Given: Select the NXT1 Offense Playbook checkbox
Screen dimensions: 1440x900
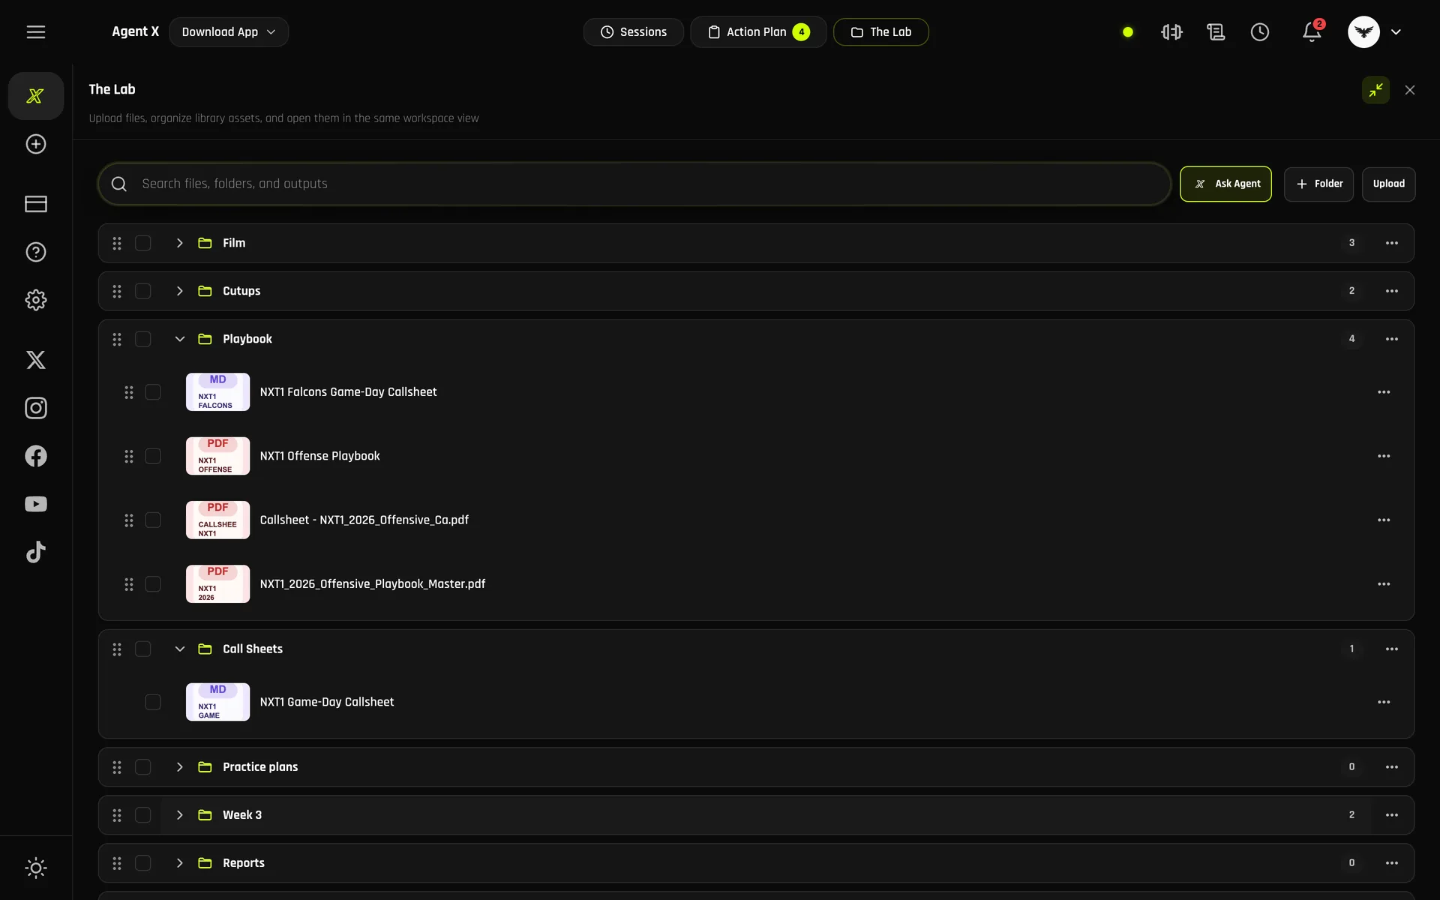Looking at the screenshot, I should pos(153,456).
